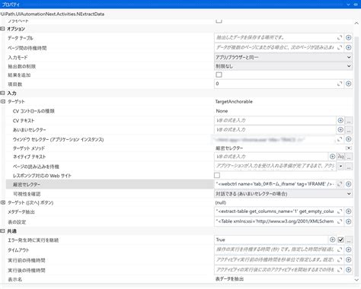Image resolution: width=361 pixels, height=289 pixels.
Task: Open the 抽出数の制限 dropdown
Action: pyautogui.click(x=283, y=66)
